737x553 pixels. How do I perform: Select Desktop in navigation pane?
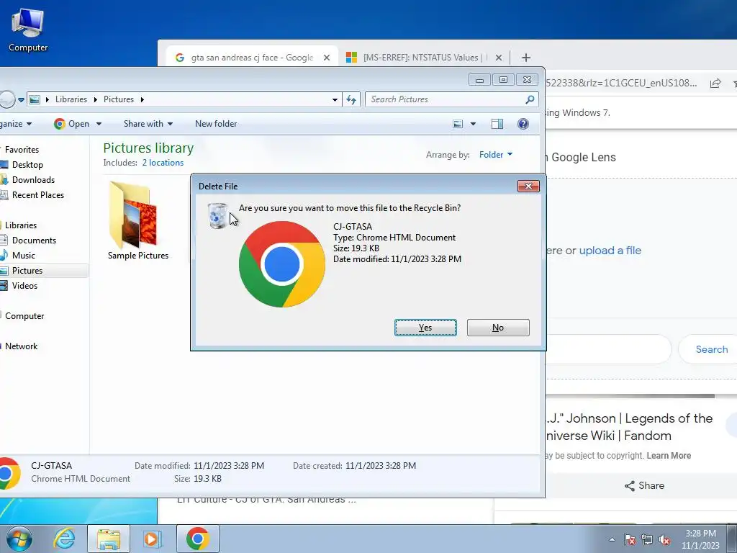pyautogui.click(x=27, y=165)
